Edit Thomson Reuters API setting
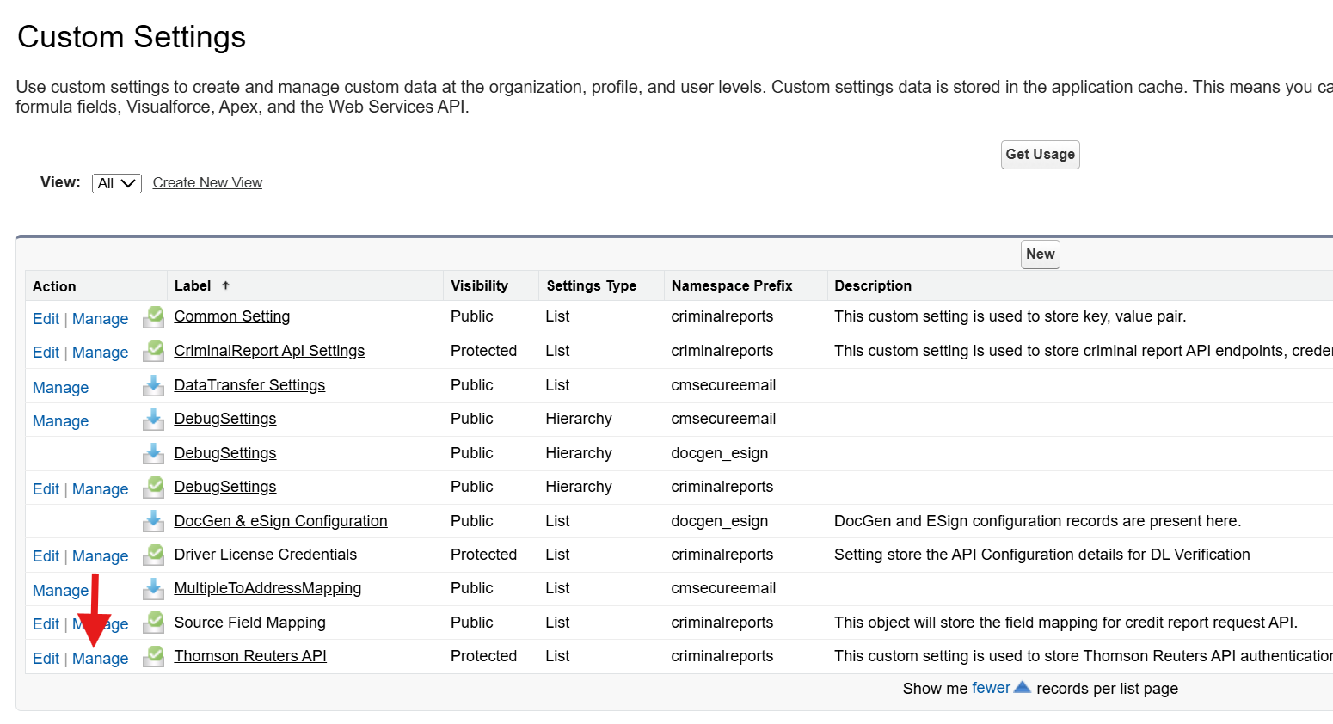 pos(46,659)
